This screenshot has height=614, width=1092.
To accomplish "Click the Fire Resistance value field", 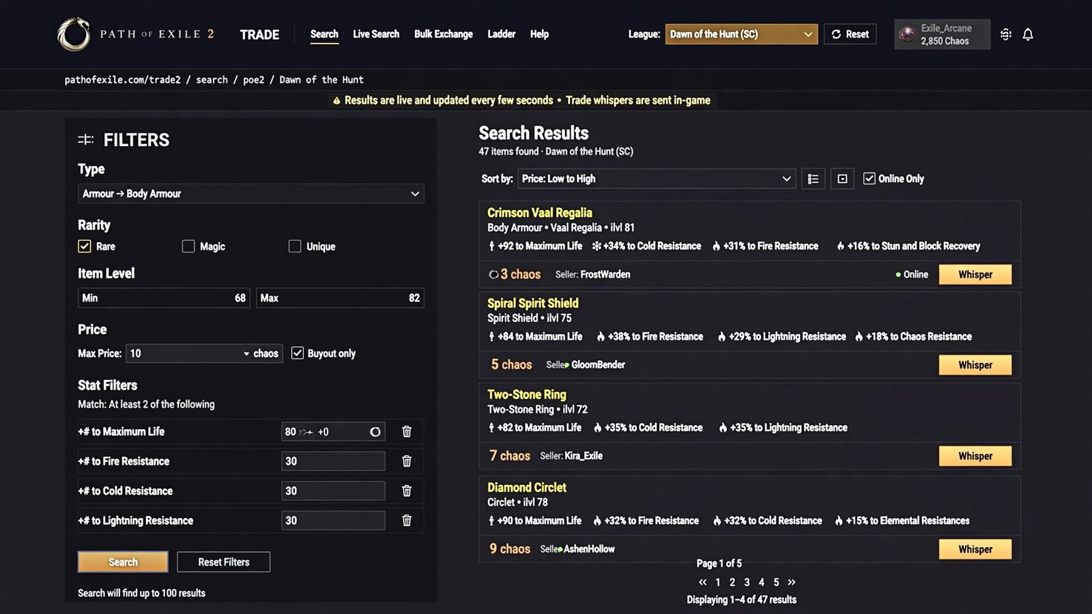I will click(x=333, y=461).
